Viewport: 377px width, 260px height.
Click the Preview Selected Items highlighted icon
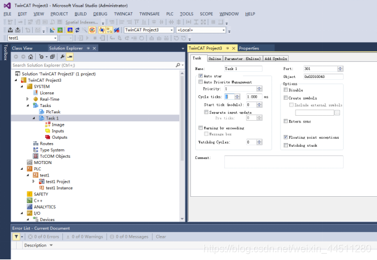[70, 57]
